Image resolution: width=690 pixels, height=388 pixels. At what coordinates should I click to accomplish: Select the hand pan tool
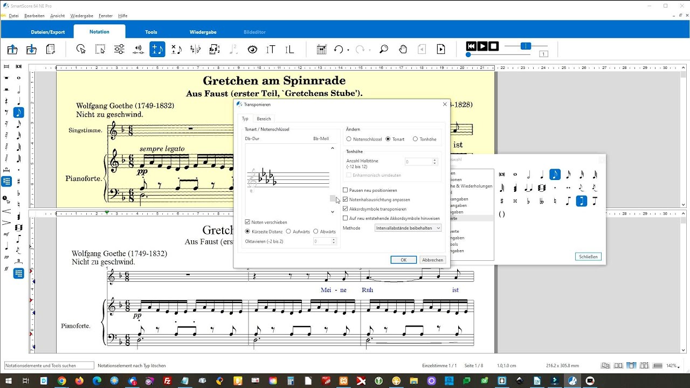pos(403,50)
